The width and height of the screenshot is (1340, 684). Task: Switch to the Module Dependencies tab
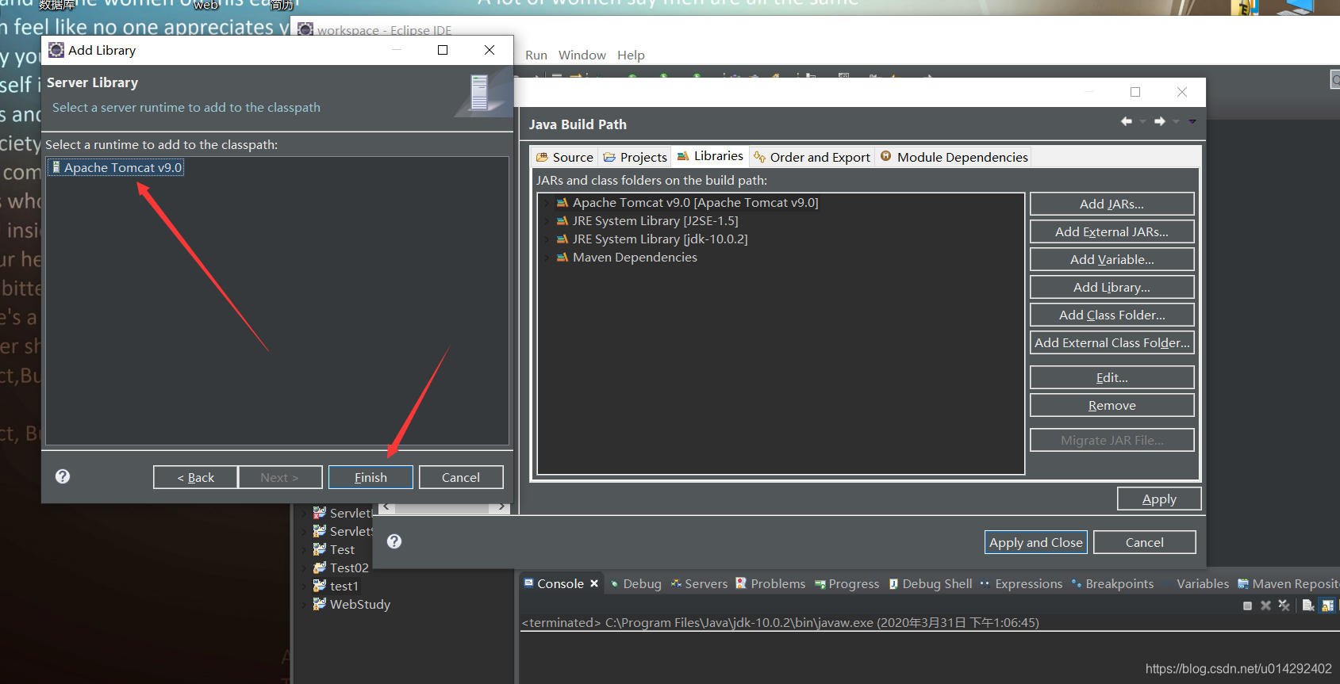click(x=954, y=157)
